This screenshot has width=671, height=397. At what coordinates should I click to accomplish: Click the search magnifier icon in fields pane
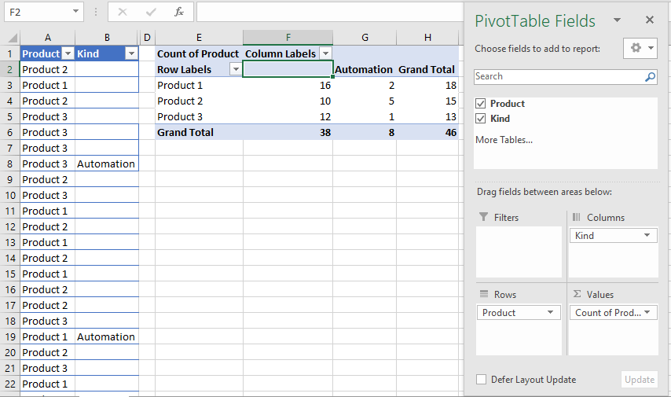tap(650, 77)
